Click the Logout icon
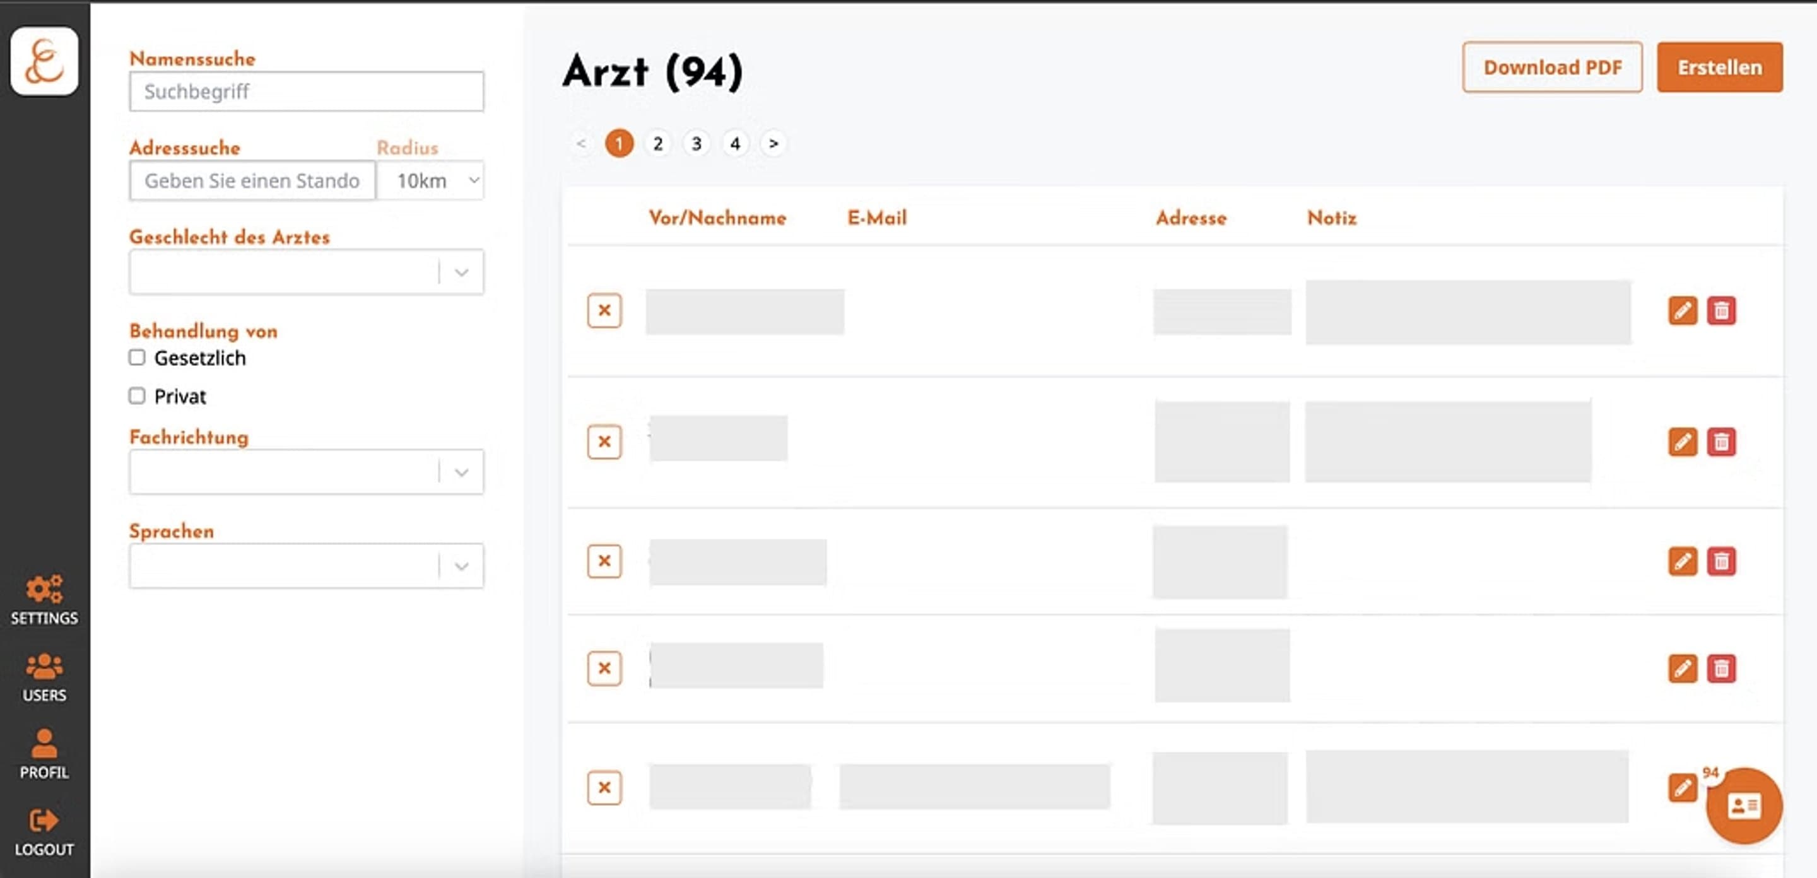This screenshot has width=1817, height=878. (x=44, y=820)
